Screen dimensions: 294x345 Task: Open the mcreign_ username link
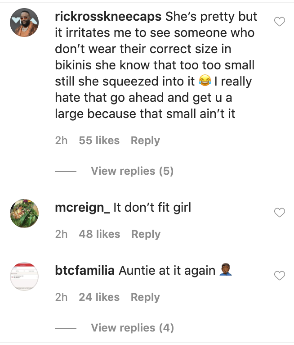coord(82,208)
